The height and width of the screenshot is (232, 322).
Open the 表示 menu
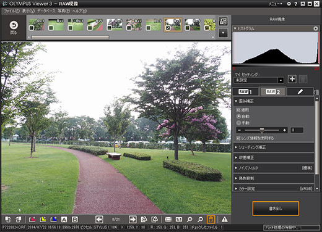[28, 11]
